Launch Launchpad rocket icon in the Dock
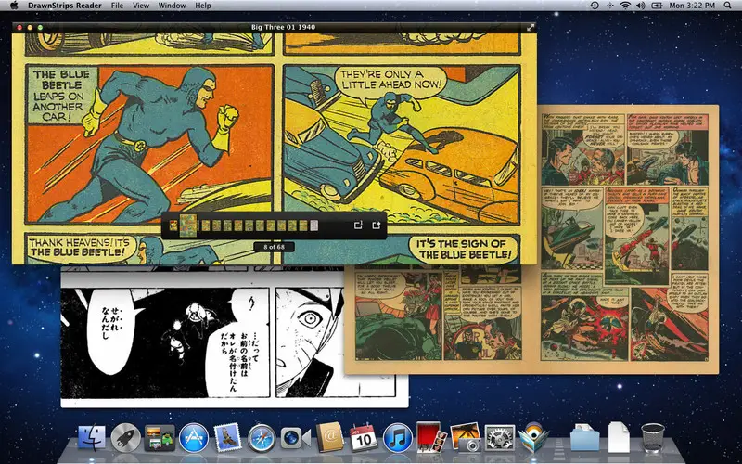This screenshot has height=464, width=742. 125,437
